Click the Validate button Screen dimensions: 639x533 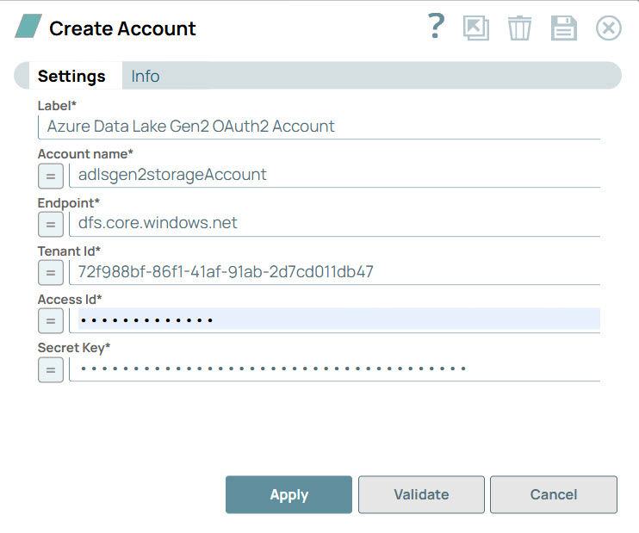tap(421, 494)
